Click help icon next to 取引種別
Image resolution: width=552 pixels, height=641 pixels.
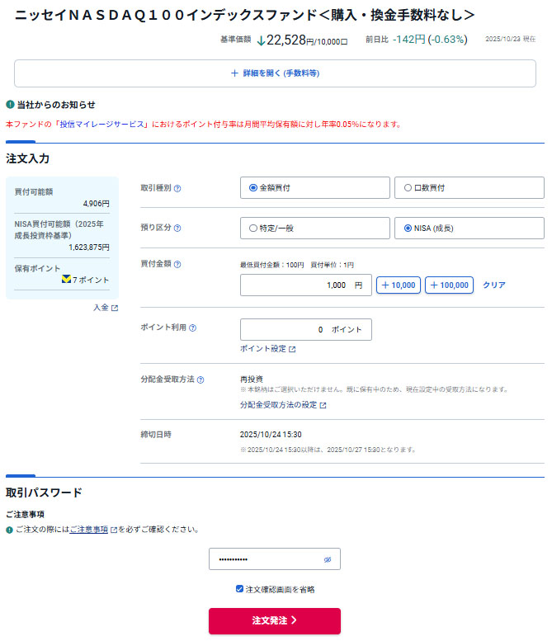click(177, 188)
